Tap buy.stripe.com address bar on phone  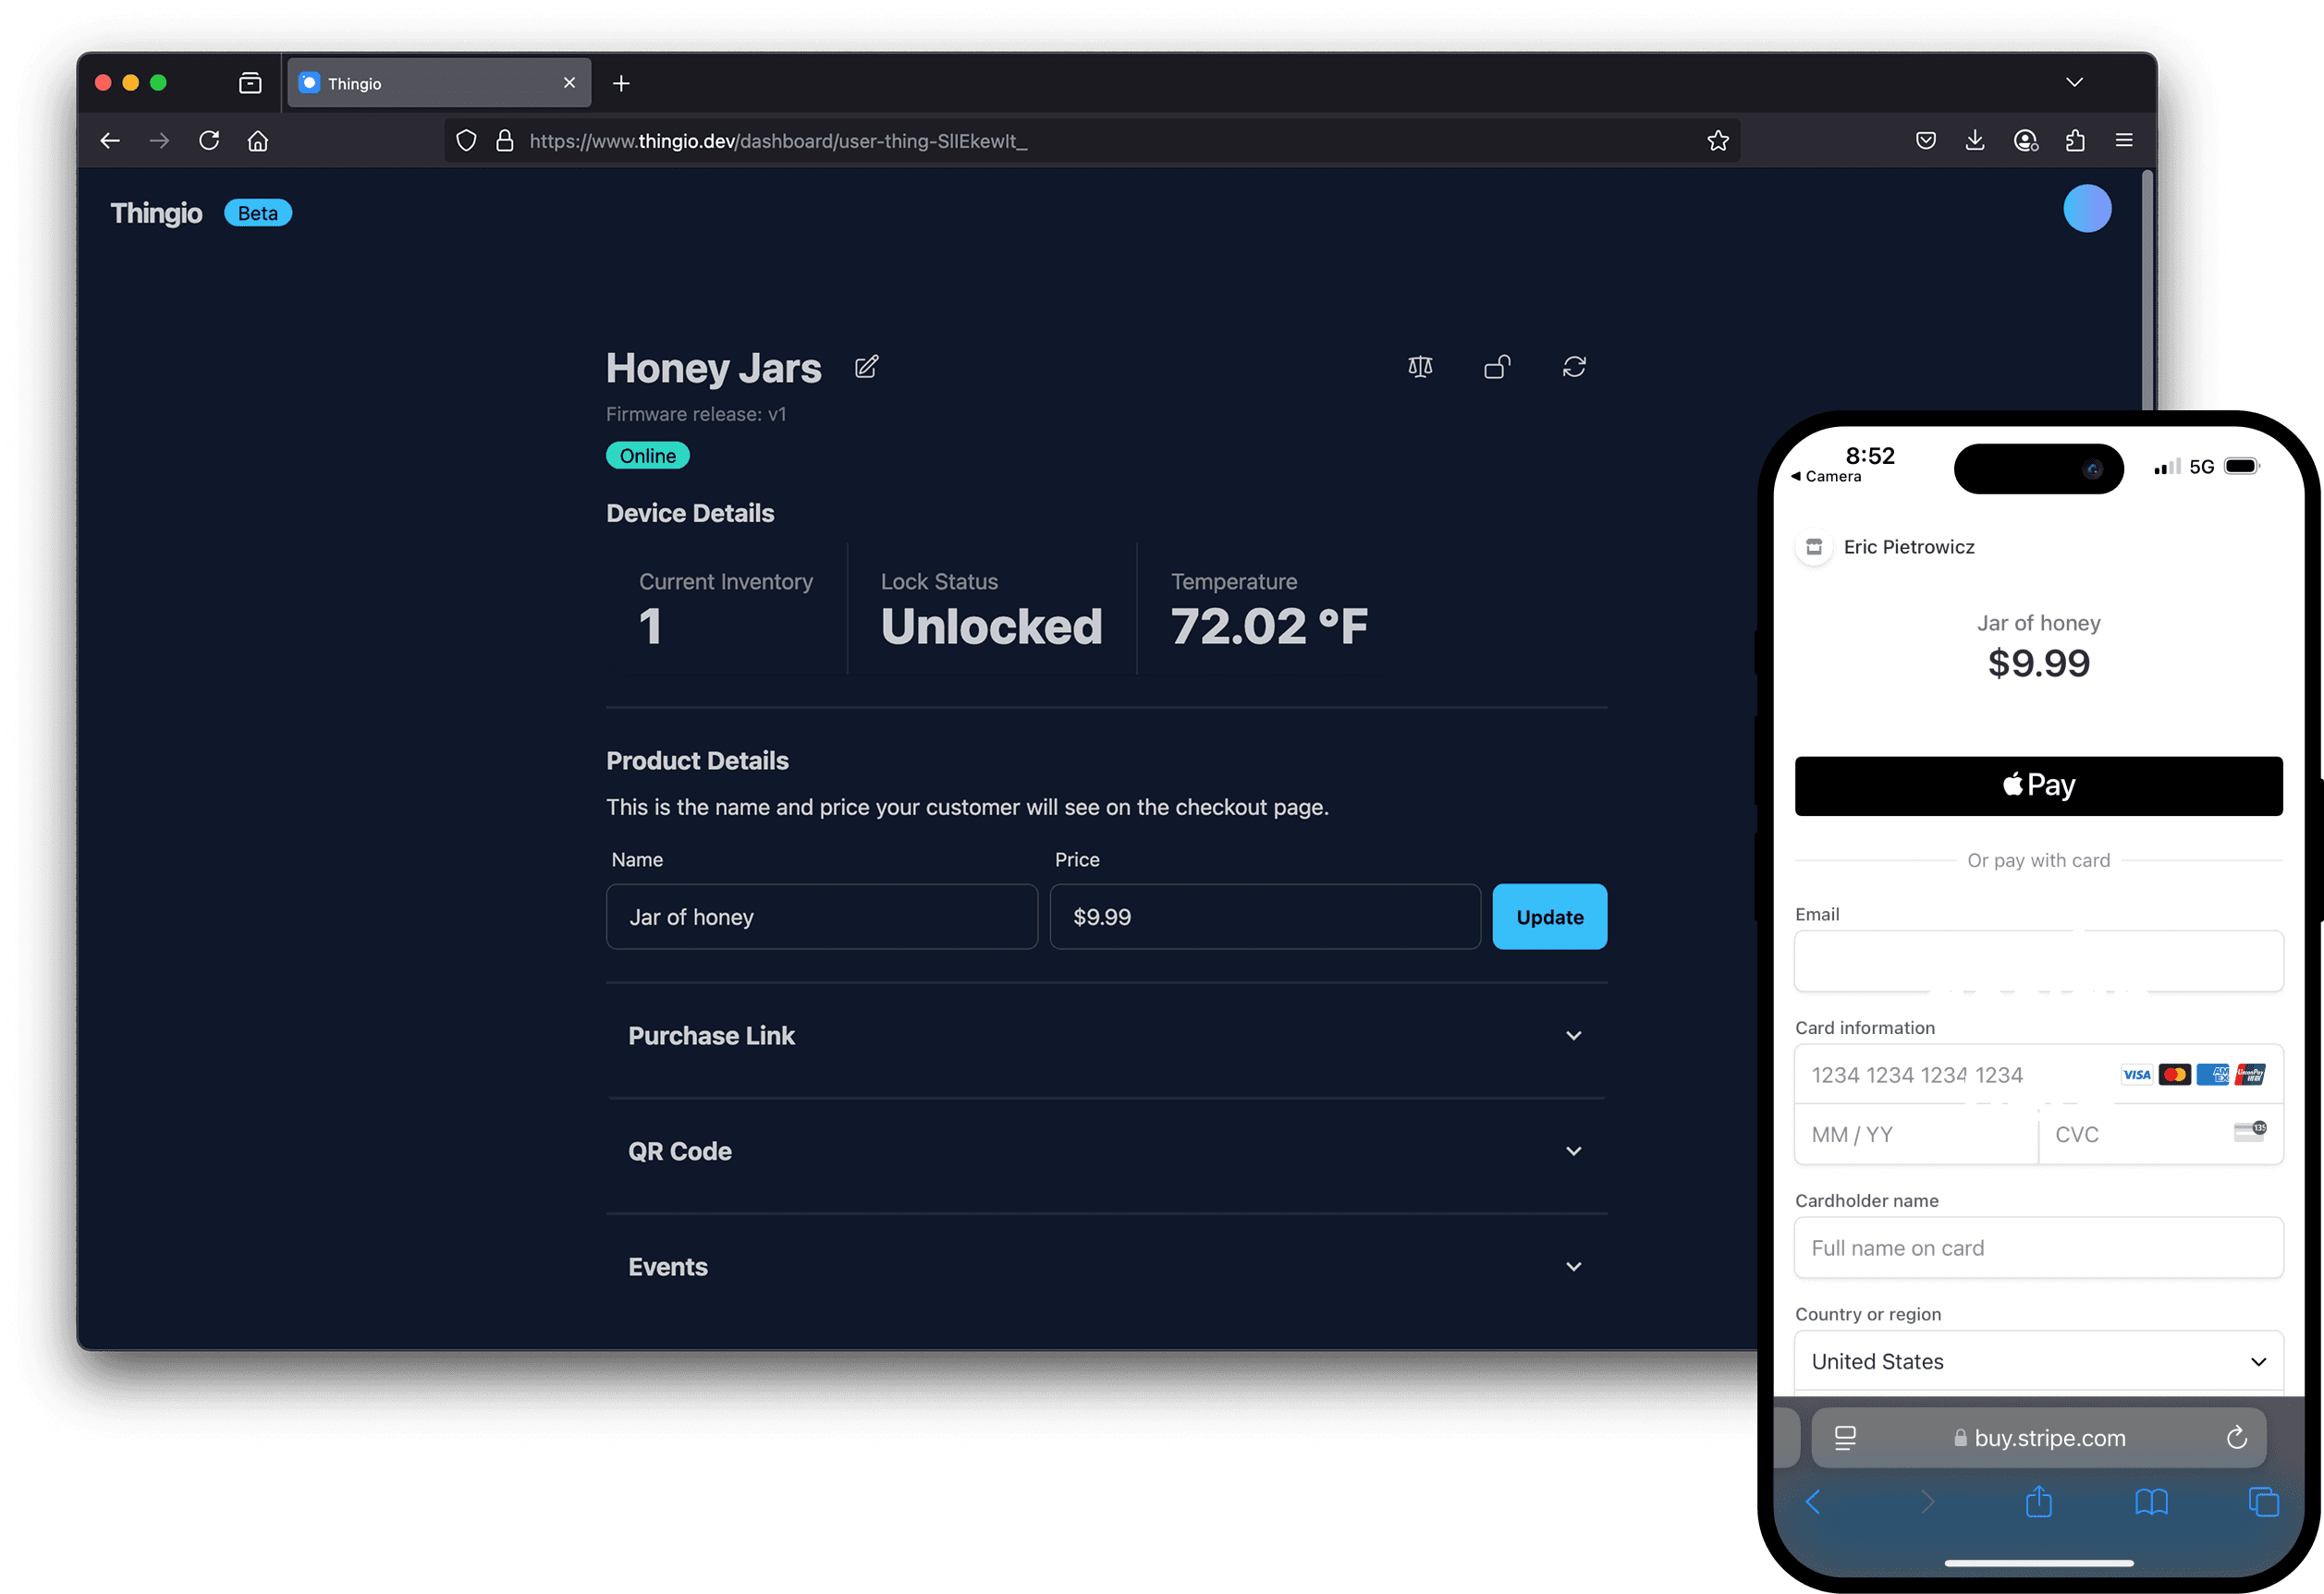2038,1437
